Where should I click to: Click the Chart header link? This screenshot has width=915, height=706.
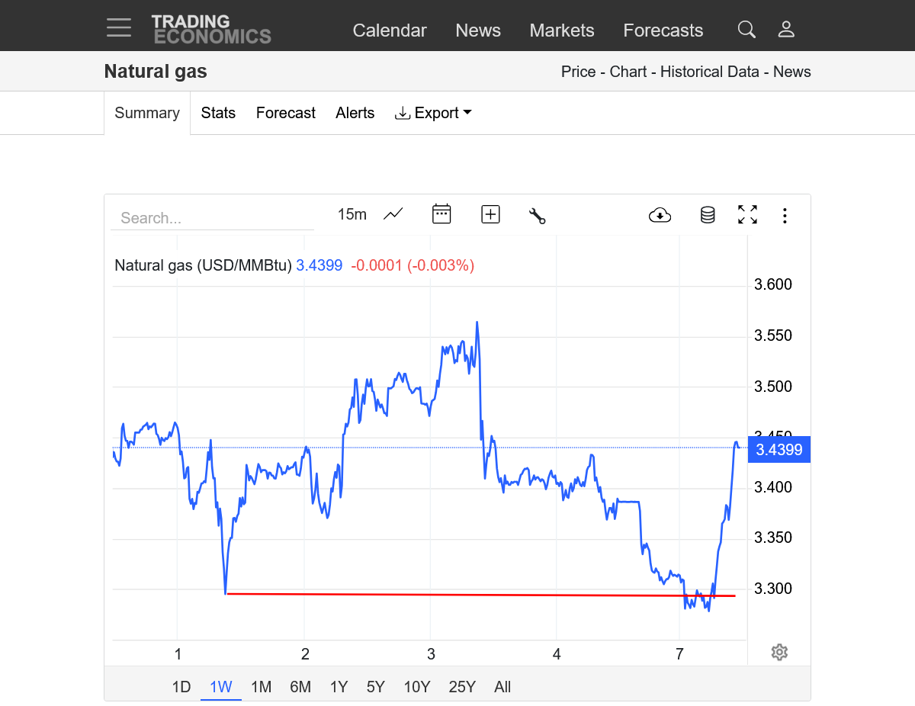coord(628,72)
